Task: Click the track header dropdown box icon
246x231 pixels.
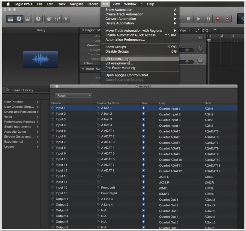Action: coord(200,38)
